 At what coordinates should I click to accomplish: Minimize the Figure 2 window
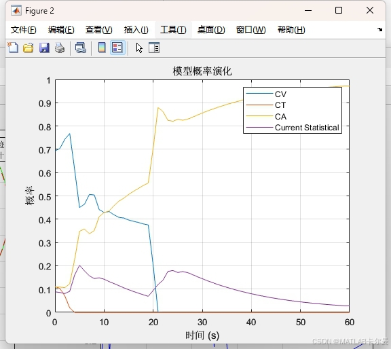point(308,10)
